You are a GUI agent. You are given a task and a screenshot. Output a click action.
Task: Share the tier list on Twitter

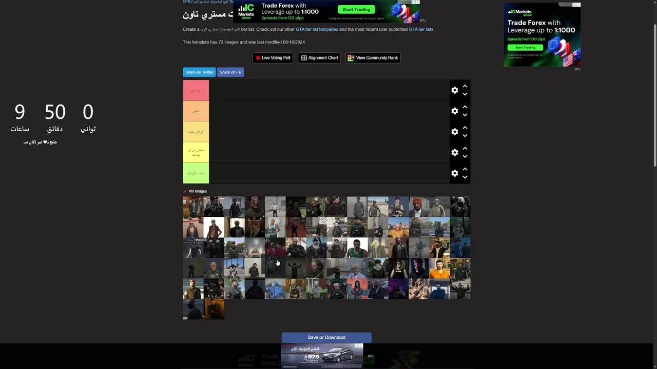[199, 72]
